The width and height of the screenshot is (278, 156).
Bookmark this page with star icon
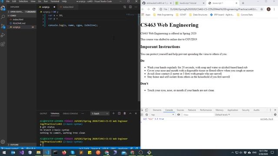pos(261,9)
